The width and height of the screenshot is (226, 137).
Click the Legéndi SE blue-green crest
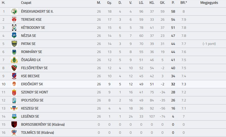(x=14, y=116)
